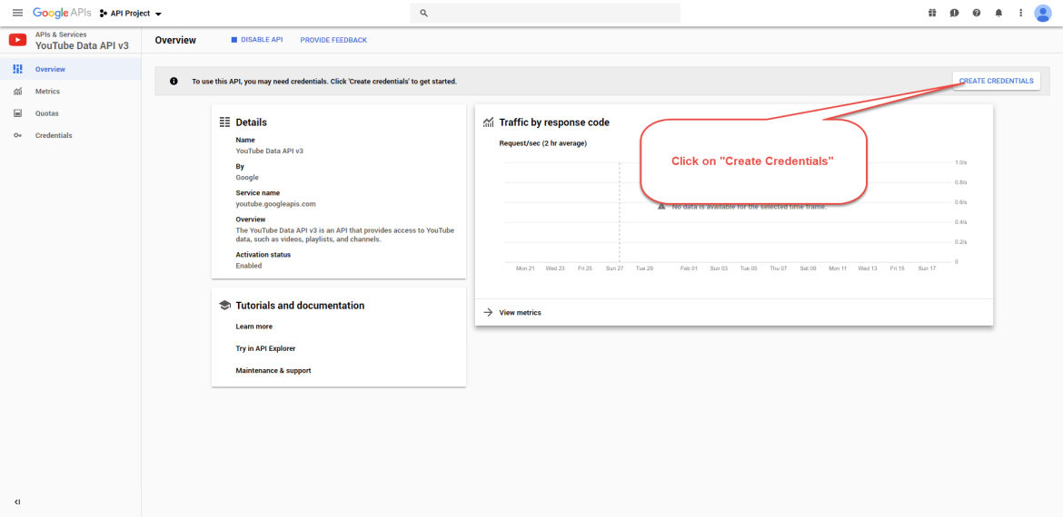Click the 'Enabled' activation status text
This screenshot has height=517, width=1063.
click(249, 266)
